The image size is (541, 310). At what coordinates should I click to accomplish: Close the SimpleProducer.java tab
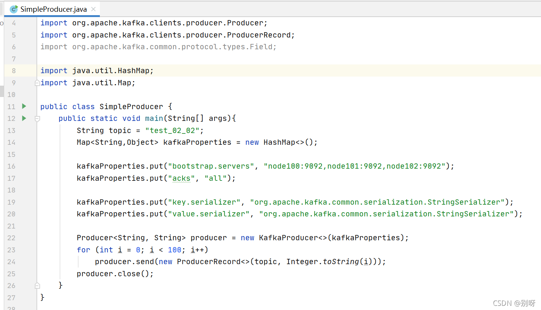tap(93, 9)
